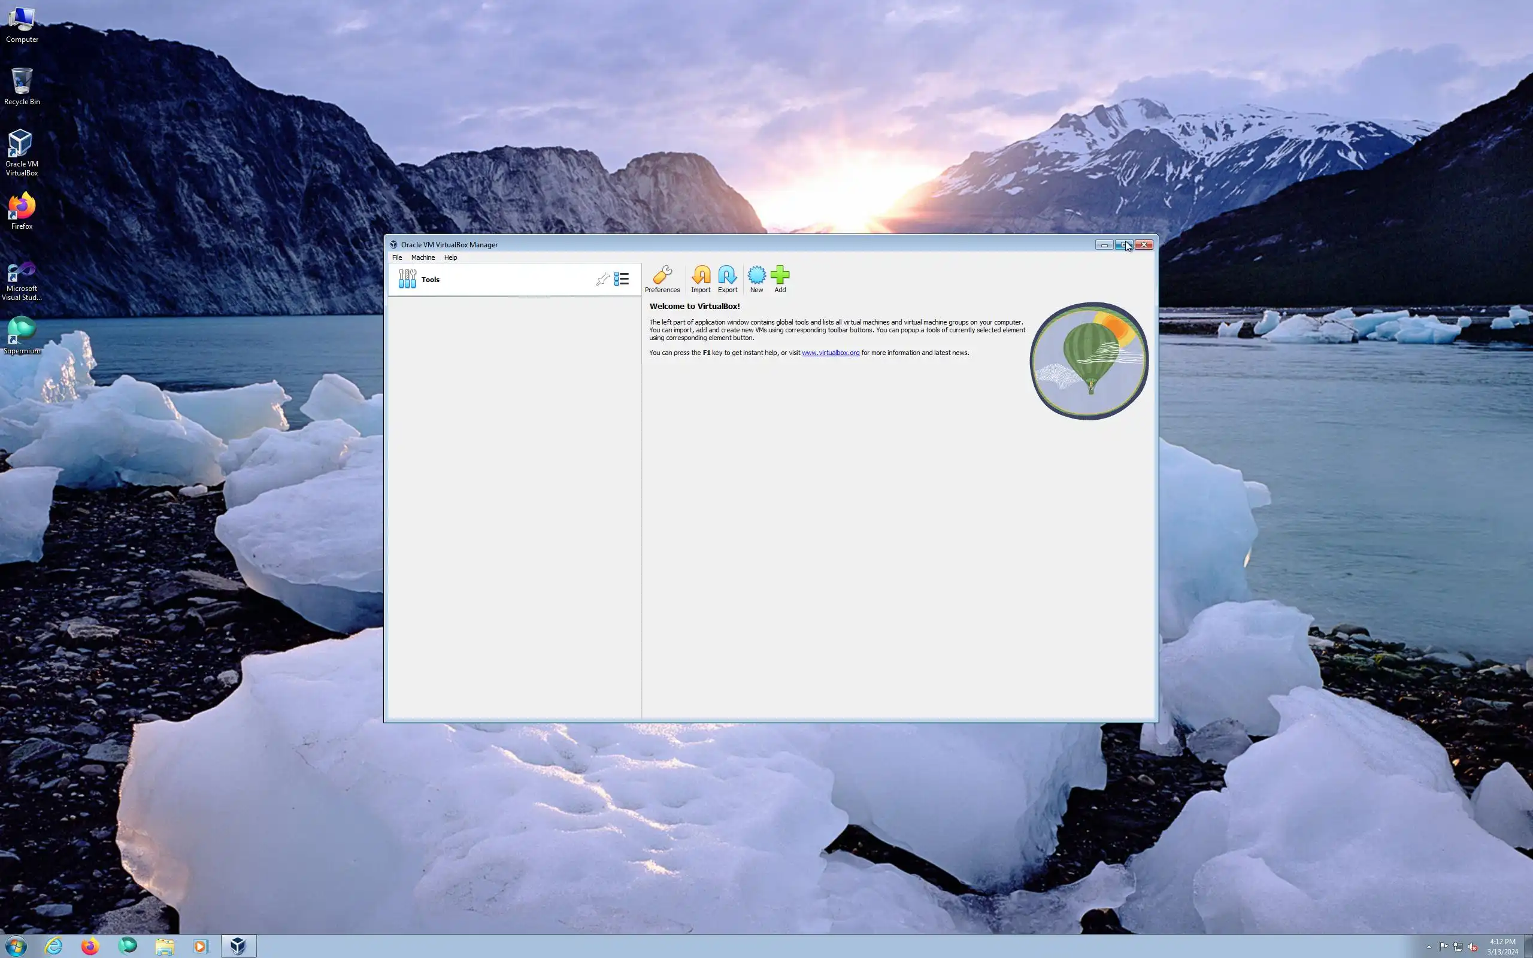Click the taskbar clock and date
Screen dimensions: 1533x958
tap(1502, 947)
